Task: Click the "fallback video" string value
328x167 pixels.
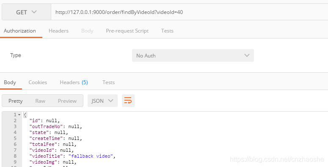Action: pyautogui.click(x=91, y=156)
